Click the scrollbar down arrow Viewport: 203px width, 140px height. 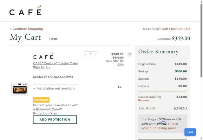(x=201, y=138)
